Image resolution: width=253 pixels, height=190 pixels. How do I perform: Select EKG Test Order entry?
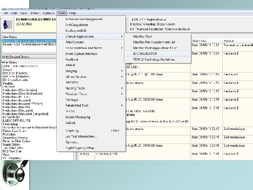[12, 151]
